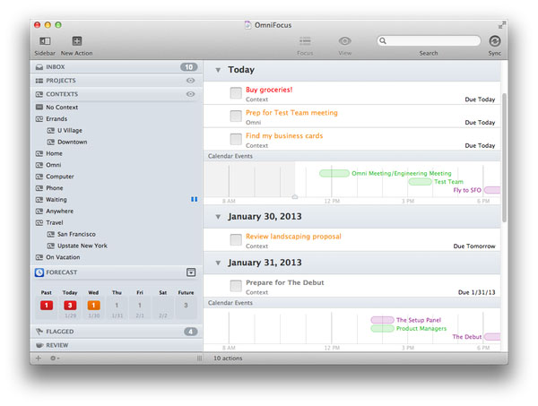Open the gear action menu at bottom
This screenshot has width=538, height=406.
pos(55,358)
